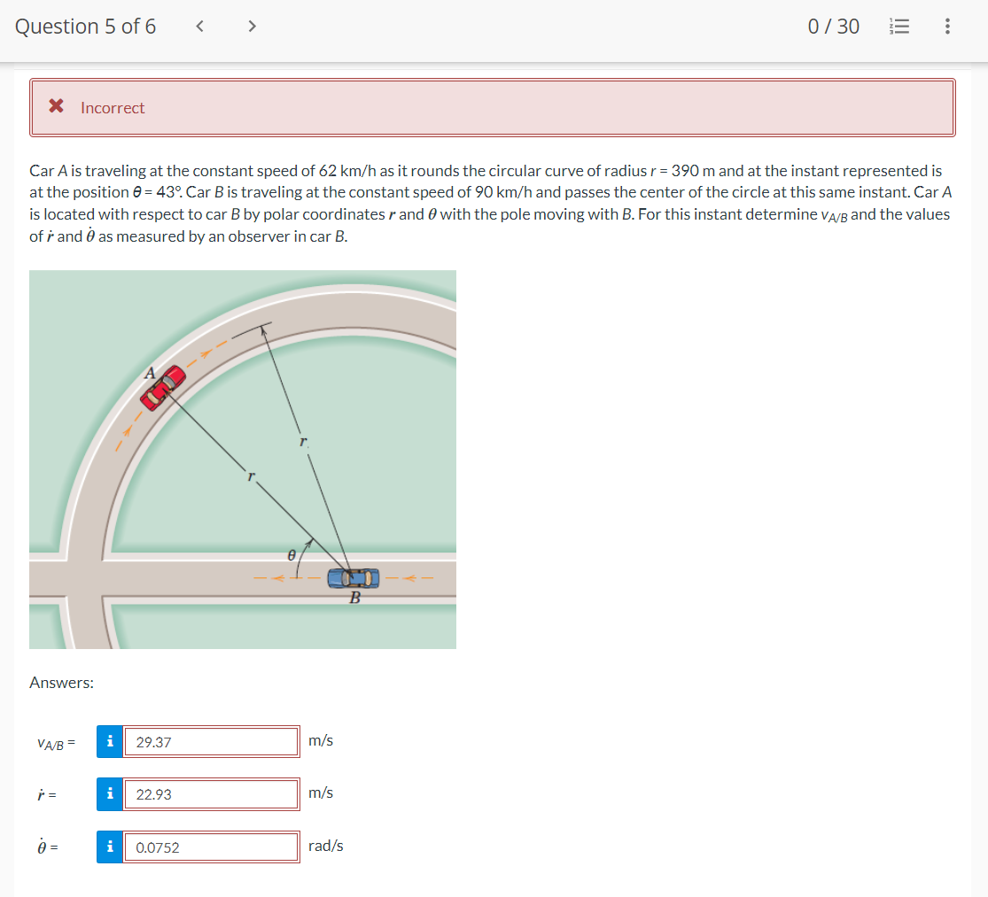The width and height of the screenshot is (988, 897).
Task: Click the info icon beside theta-dot field
Action: [110, 847]
